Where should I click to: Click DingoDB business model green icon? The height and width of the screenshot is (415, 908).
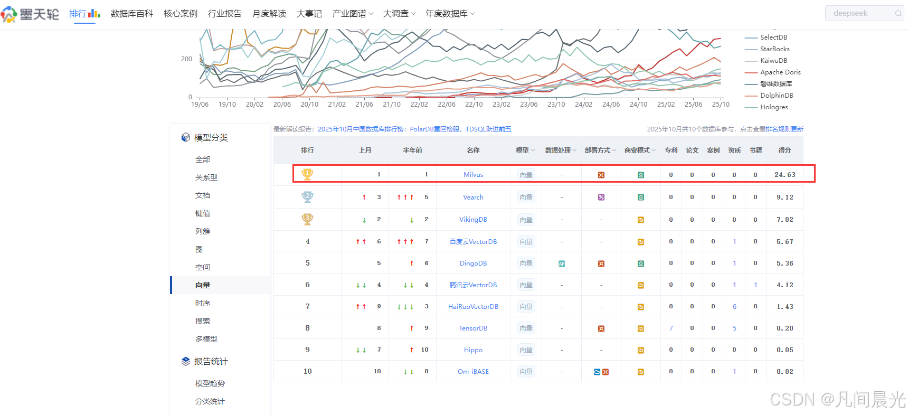coord(641,263)
